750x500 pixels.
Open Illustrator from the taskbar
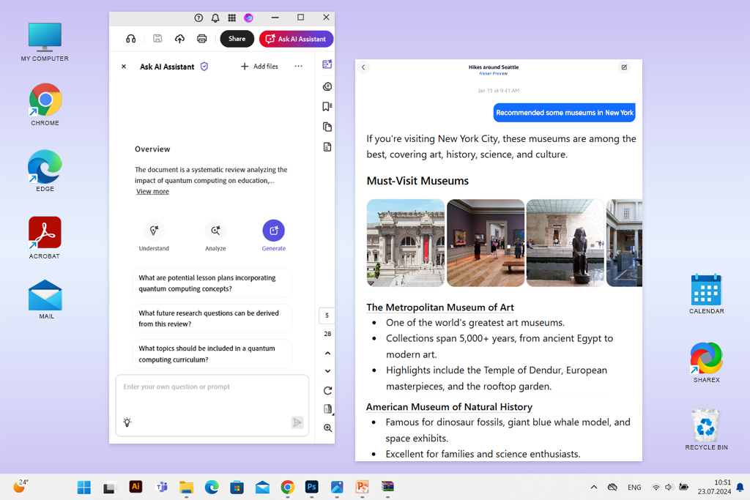[135, 487]
